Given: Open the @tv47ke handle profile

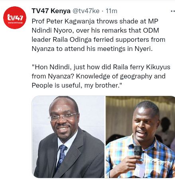Looking at the screenshot, I should (x=86, y=11).
